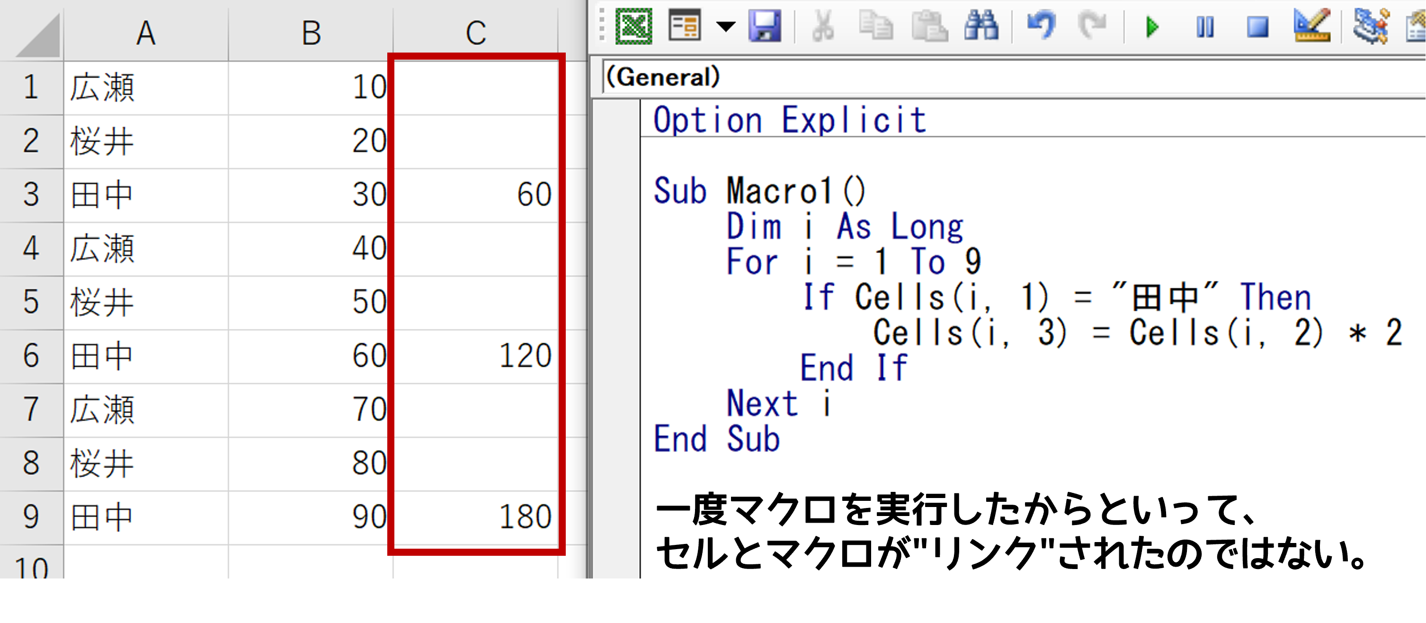Click cell B7 with value 70
1426x623 pixels.
pos(311,409)
